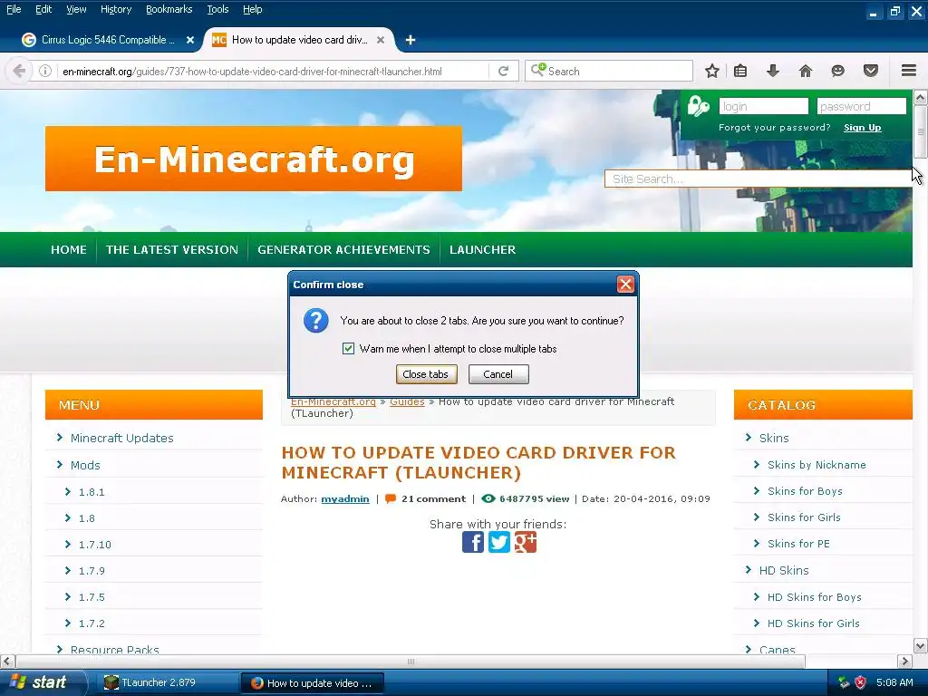This screenshot has width=928, height=696.
Task: Click the horizontal scrollbar thumb
Action: point(411,661)
